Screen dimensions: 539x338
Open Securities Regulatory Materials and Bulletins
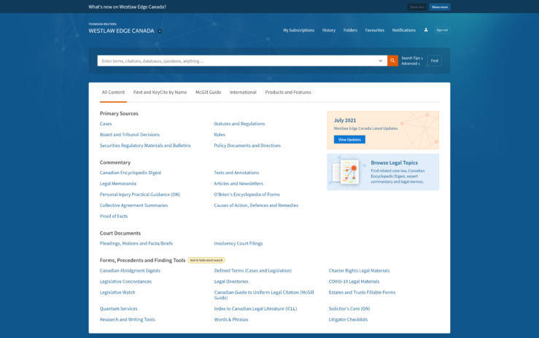tap(145, 146)
